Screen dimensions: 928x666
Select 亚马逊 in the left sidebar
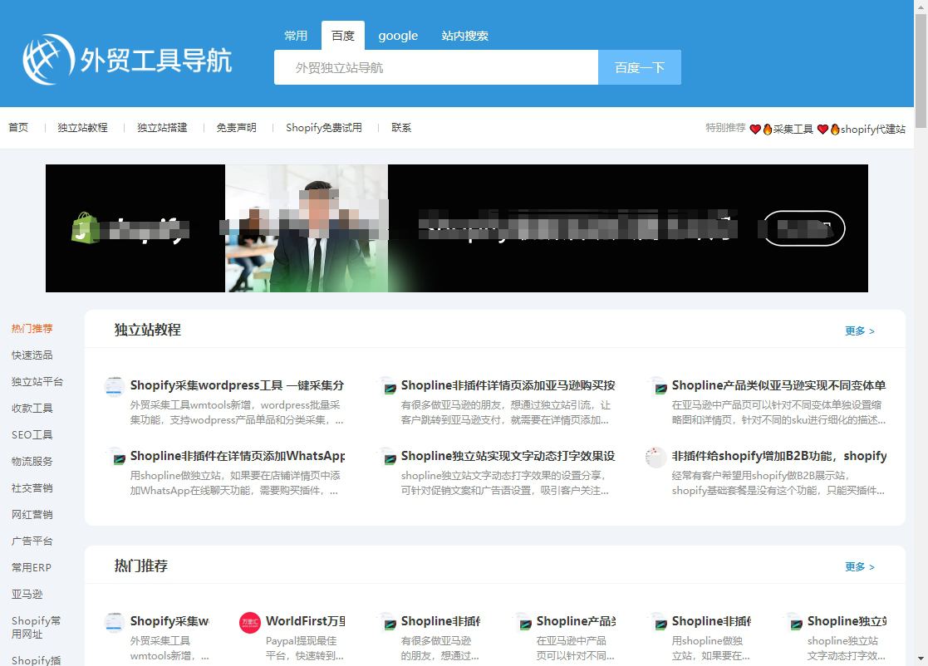(x=27, y=595)
